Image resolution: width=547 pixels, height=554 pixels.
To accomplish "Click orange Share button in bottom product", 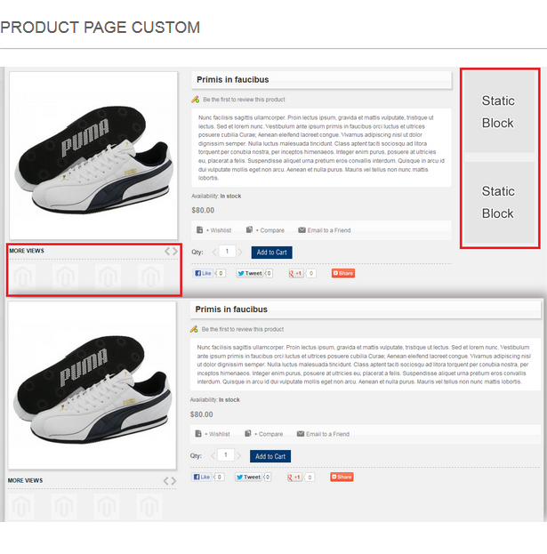I will pyautogui.click(x=342, y=478).
